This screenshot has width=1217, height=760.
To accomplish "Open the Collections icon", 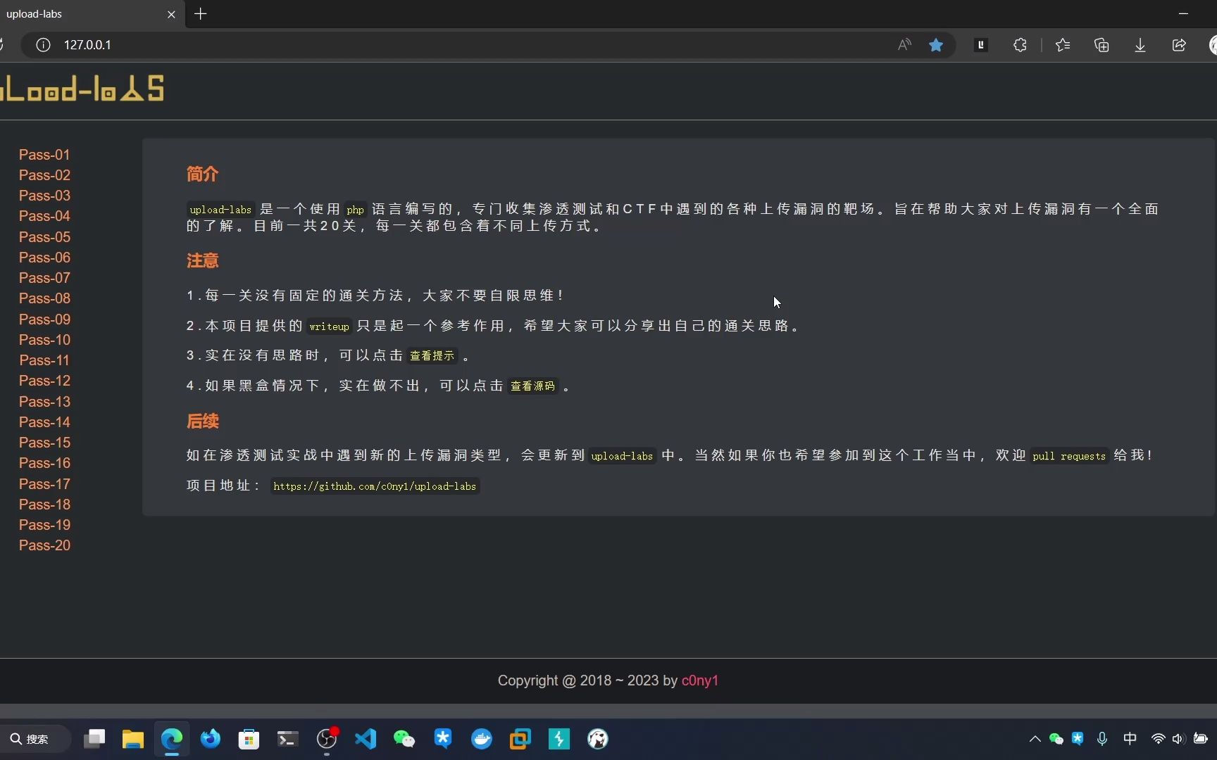I will 1101,45.
